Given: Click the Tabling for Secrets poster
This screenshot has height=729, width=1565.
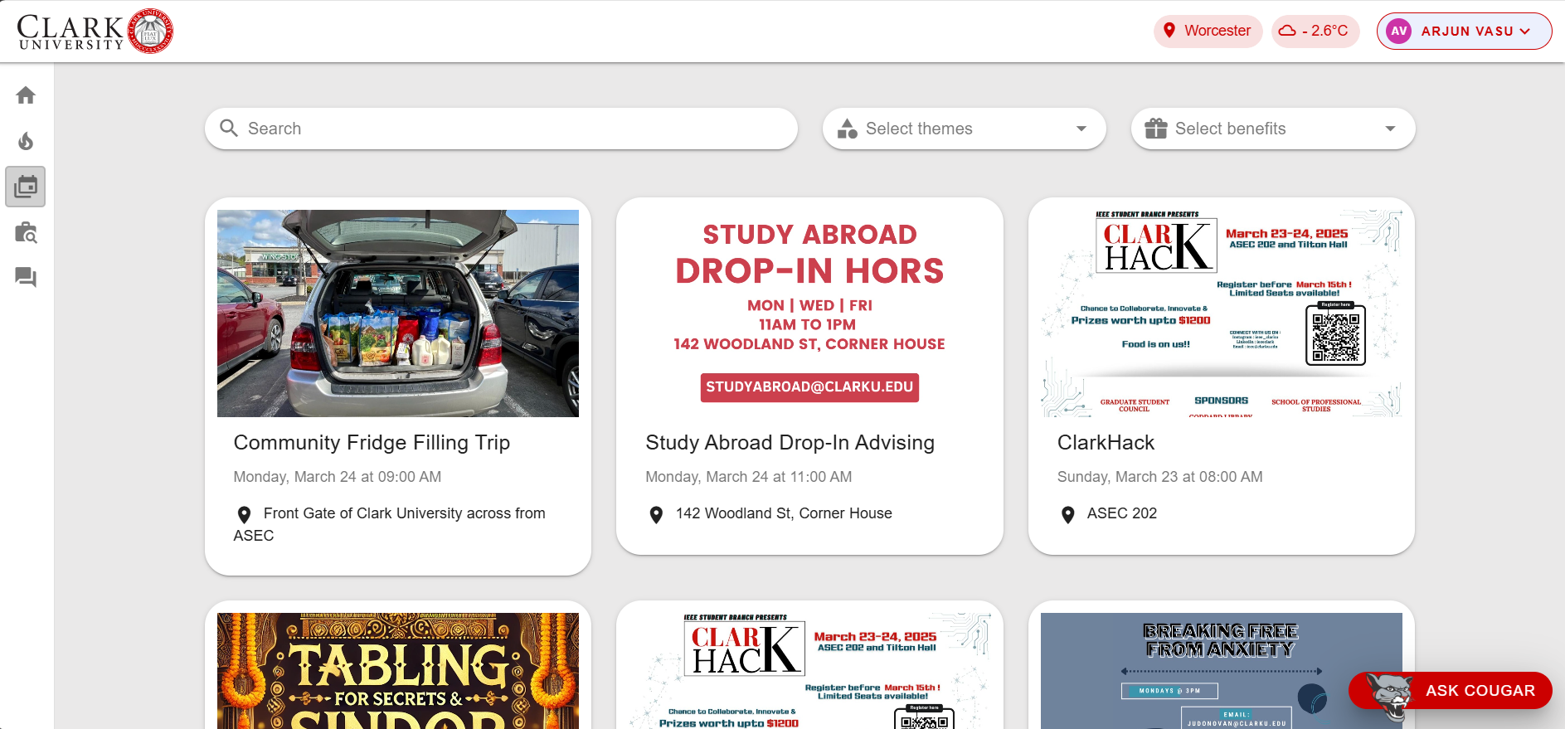Looking at the screenshot, I should (x=398, y=671).
